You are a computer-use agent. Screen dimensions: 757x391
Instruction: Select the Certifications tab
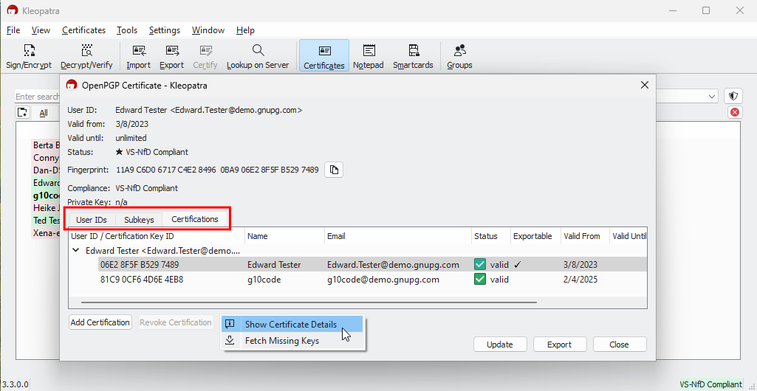pyautogui.click(x=194, y=219)
